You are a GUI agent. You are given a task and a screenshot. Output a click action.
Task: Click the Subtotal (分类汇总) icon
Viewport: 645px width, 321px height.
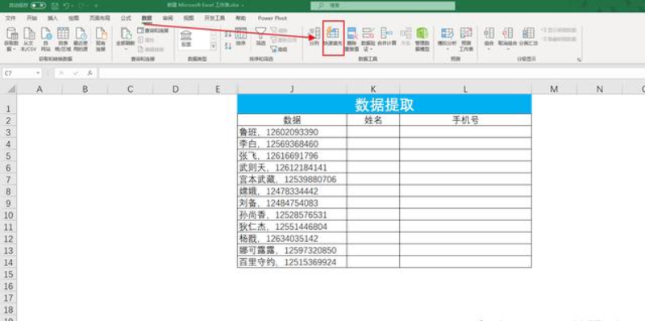pos(528,37)
